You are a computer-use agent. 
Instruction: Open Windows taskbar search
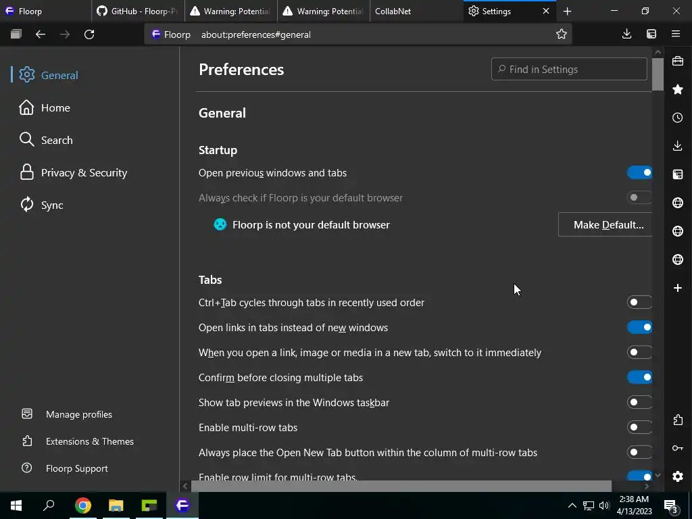click(49, 505)
